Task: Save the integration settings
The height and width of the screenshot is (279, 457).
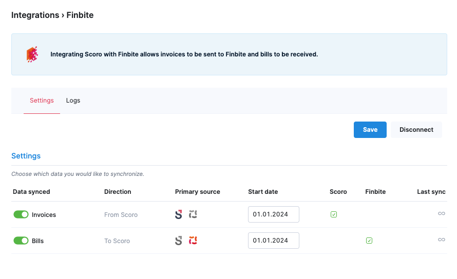Action: (x=370, y=130)
